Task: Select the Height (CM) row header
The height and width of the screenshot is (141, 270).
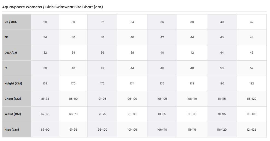Action: coord(16,83)
